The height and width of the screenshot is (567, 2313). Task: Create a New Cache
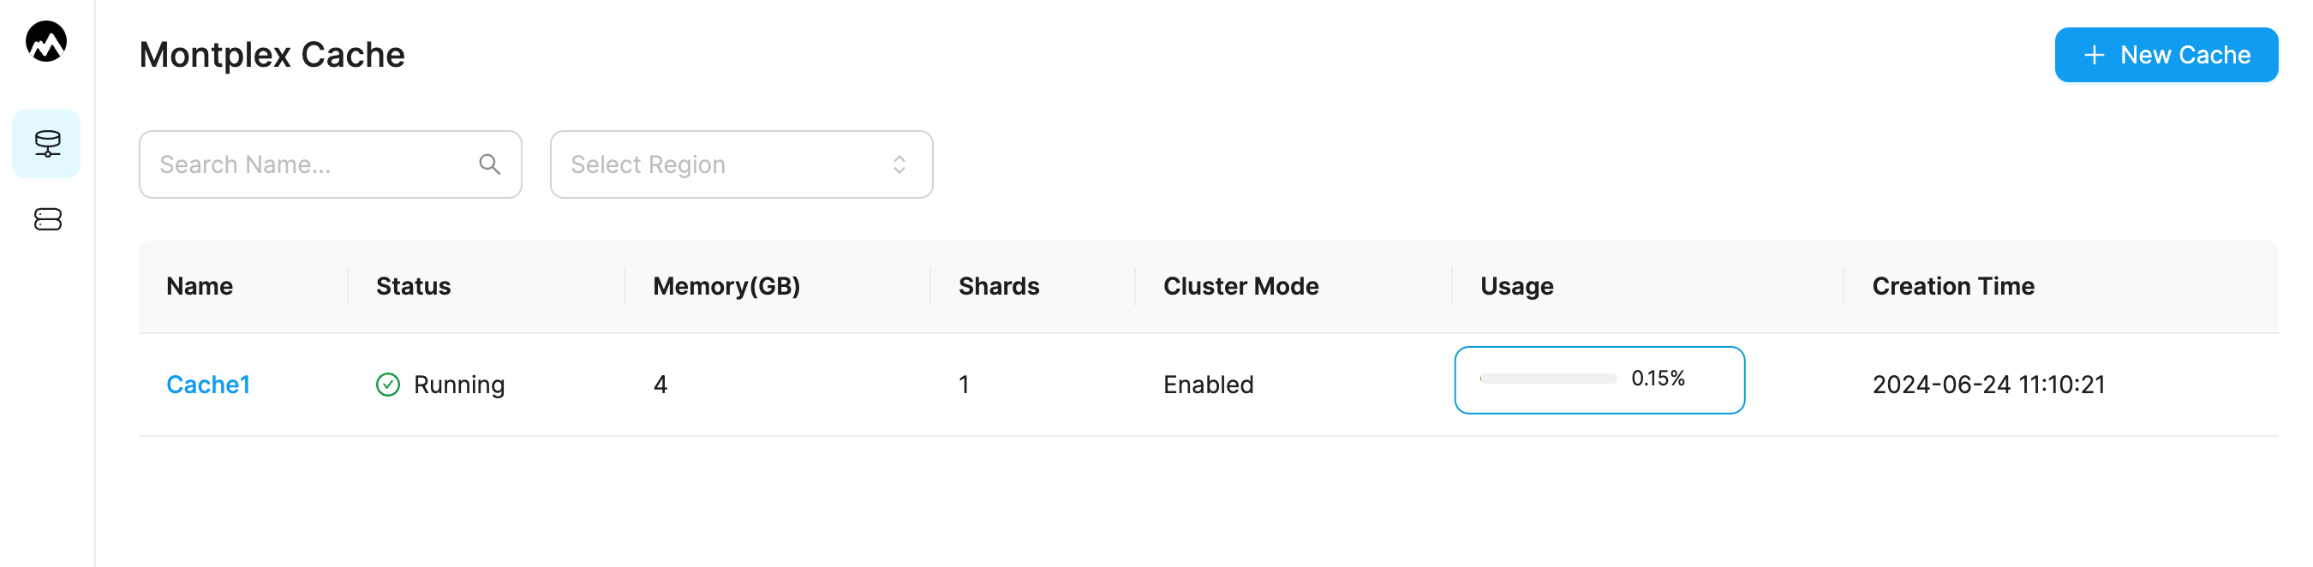pyautogui.click(x=2166, y=55)
